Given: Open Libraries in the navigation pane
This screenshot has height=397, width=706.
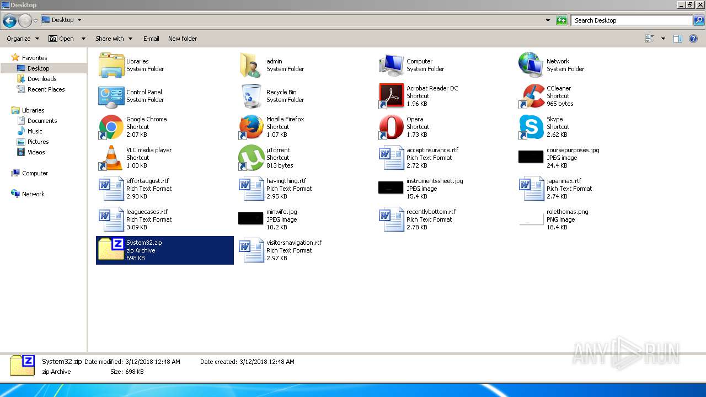Looking at the screenshot, I should 33,110.
